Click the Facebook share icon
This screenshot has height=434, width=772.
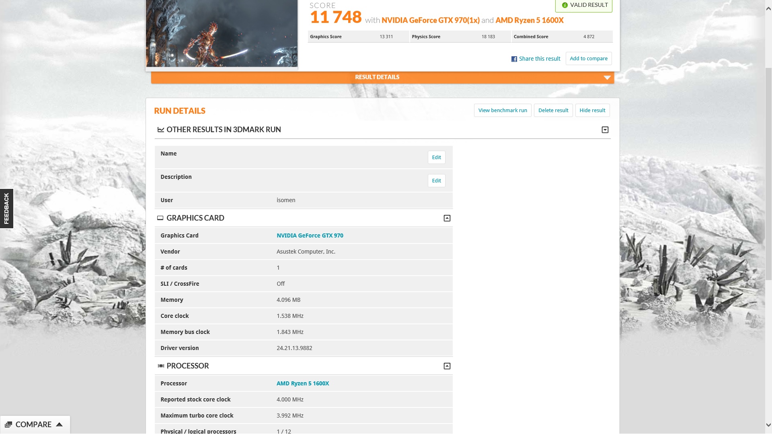point(514,59)
